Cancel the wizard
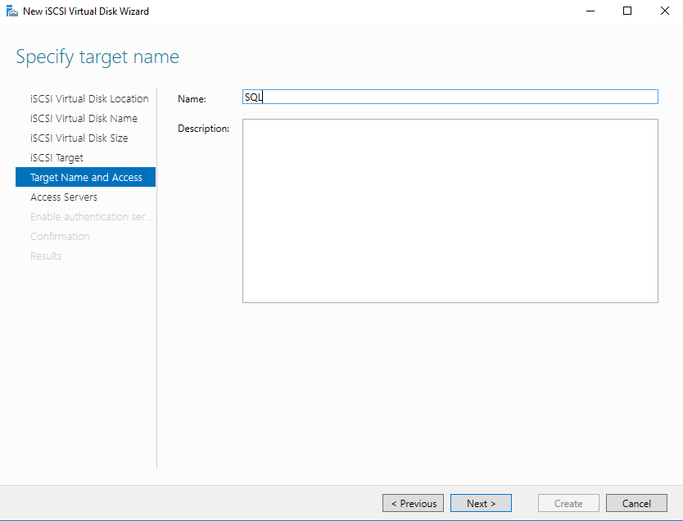The image size is (683, 521). (x=636, y=503)
